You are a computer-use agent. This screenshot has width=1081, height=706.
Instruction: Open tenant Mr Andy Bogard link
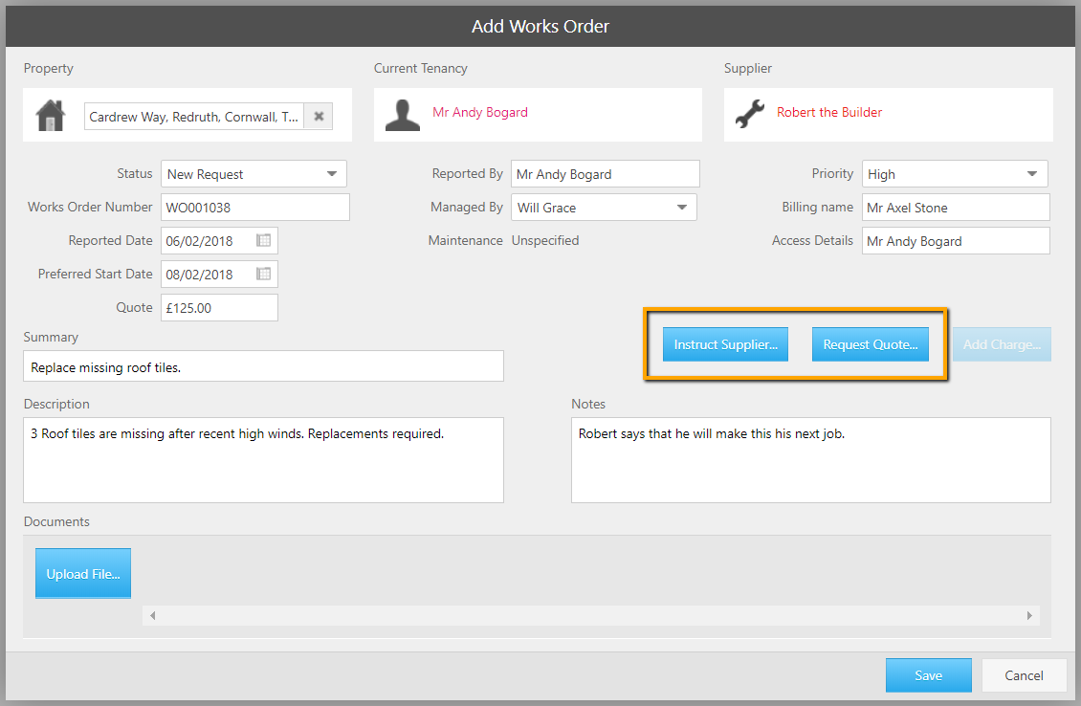click(x=480, y=112)
